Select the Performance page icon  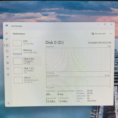click(7, 45)
